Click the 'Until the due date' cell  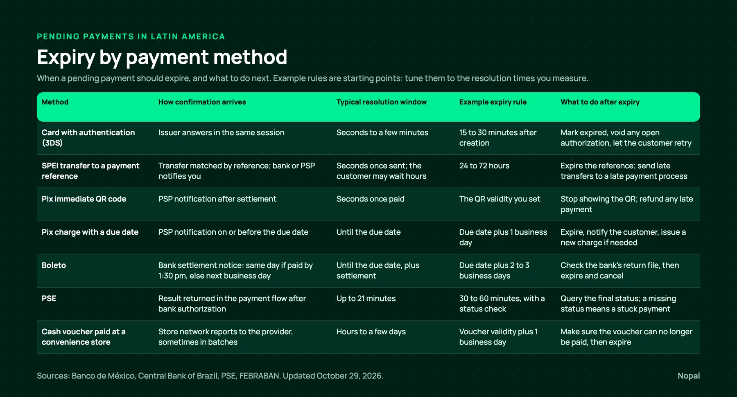(x=368, y=232)
